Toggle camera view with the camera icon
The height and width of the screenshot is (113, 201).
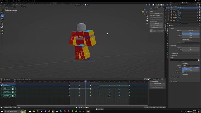147,21
